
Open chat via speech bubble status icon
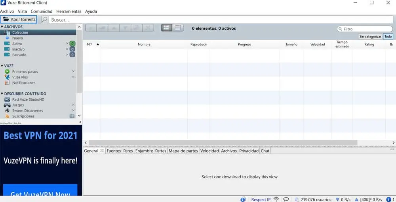286,200
